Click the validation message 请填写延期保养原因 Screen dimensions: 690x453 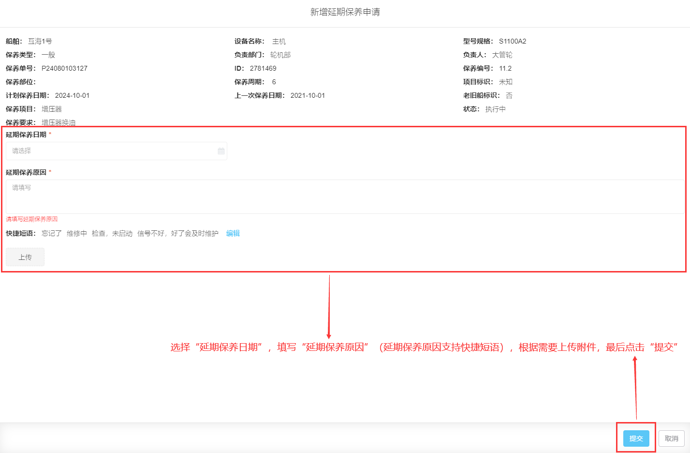(x=32, y=219)
